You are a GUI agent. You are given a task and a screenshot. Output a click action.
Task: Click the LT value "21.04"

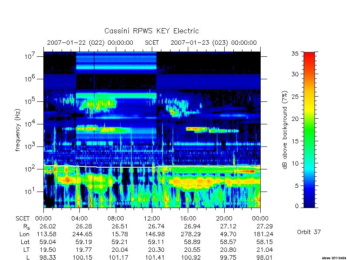pyautogui.click(x=264, y=250)
